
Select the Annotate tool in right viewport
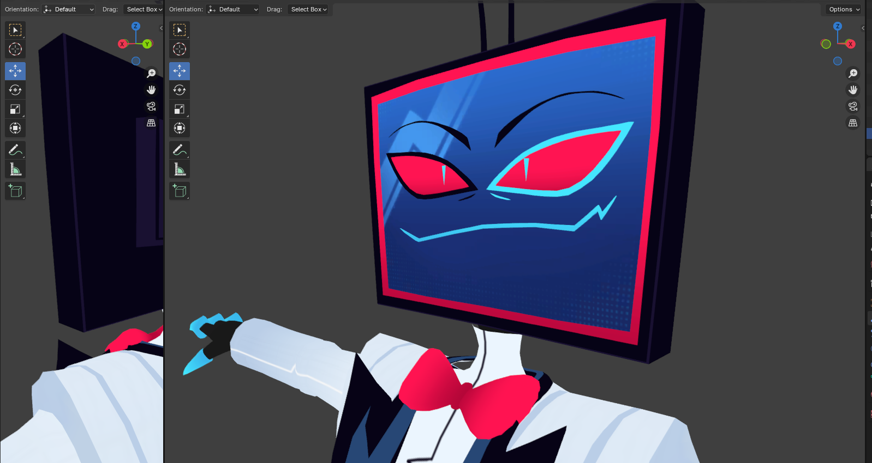(180, 150)
